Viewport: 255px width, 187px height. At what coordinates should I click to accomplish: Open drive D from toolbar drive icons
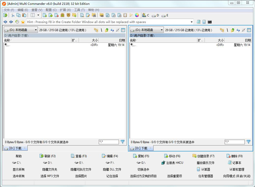pos(155,15)
